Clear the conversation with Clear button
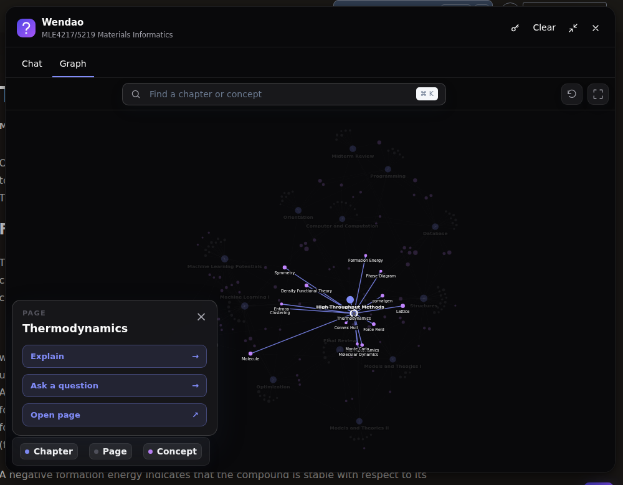Image resolution: width=623 pixels, height=485 pixels. tap(544, 27)
